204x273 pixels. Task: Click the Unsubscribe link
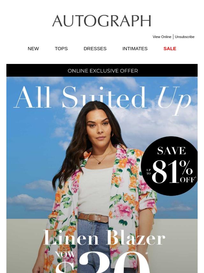184,37
